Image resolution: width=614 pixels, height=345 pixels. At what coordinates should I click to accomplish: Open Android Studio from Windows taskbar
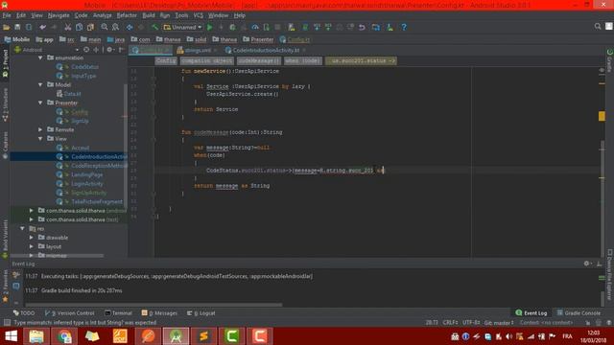point(176,336)
